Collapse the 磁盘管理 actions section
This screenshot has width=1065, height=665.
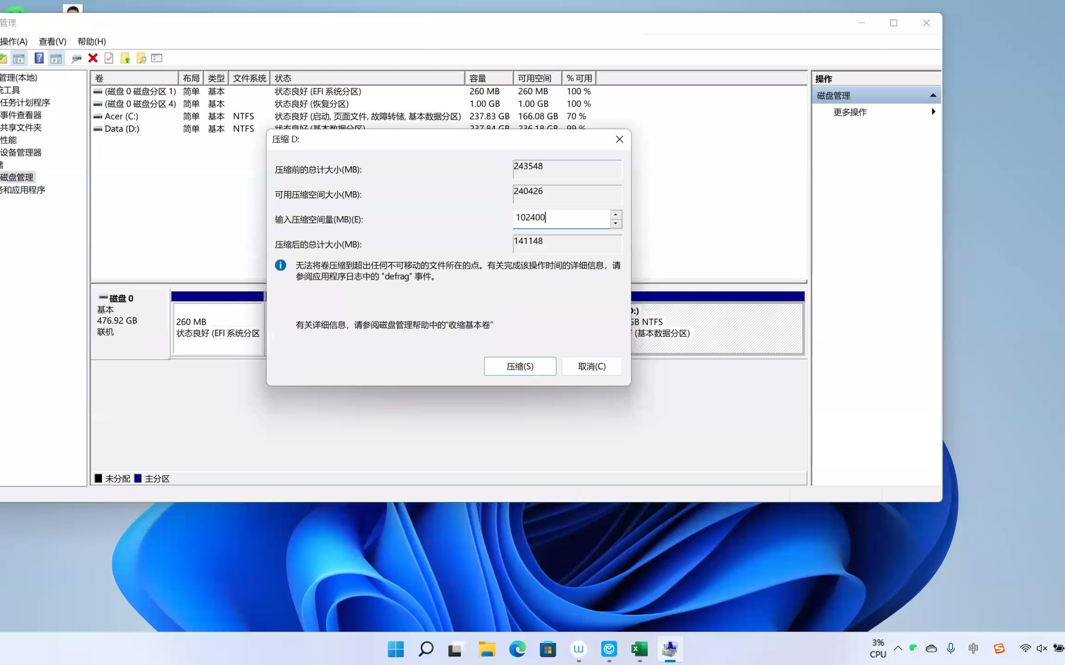pos(933,96)
